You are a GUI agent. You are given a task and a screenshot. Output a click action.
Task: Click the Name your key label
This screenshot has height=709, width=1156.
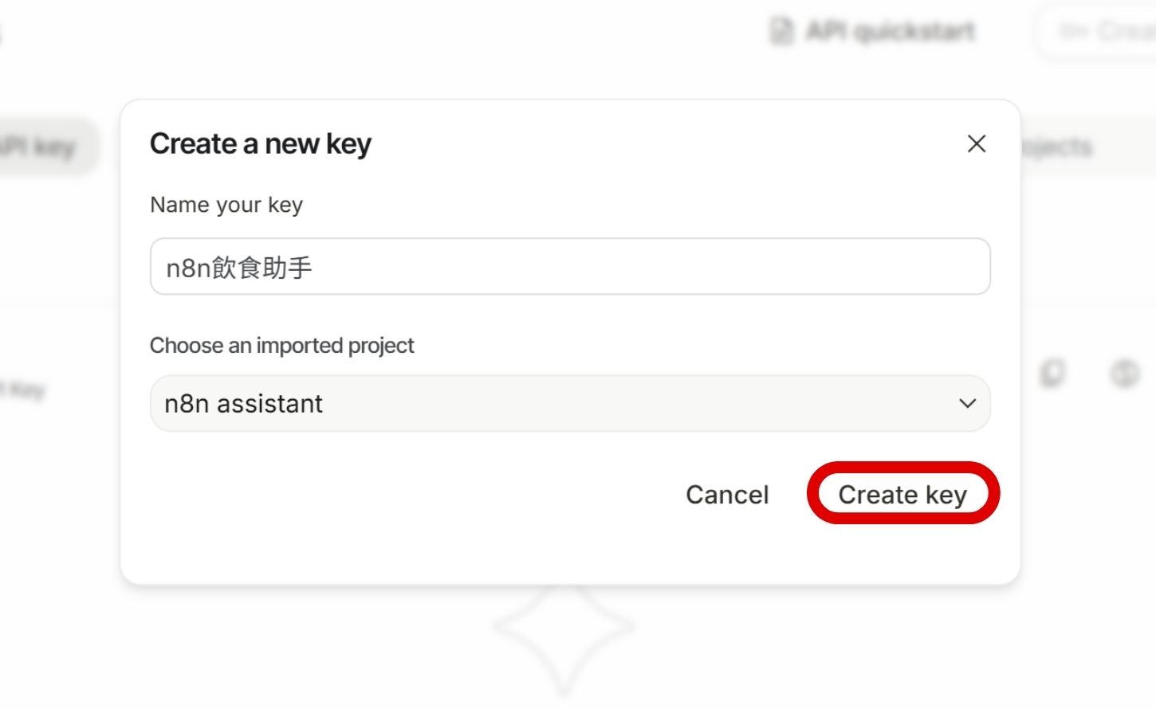coord(226,206)
